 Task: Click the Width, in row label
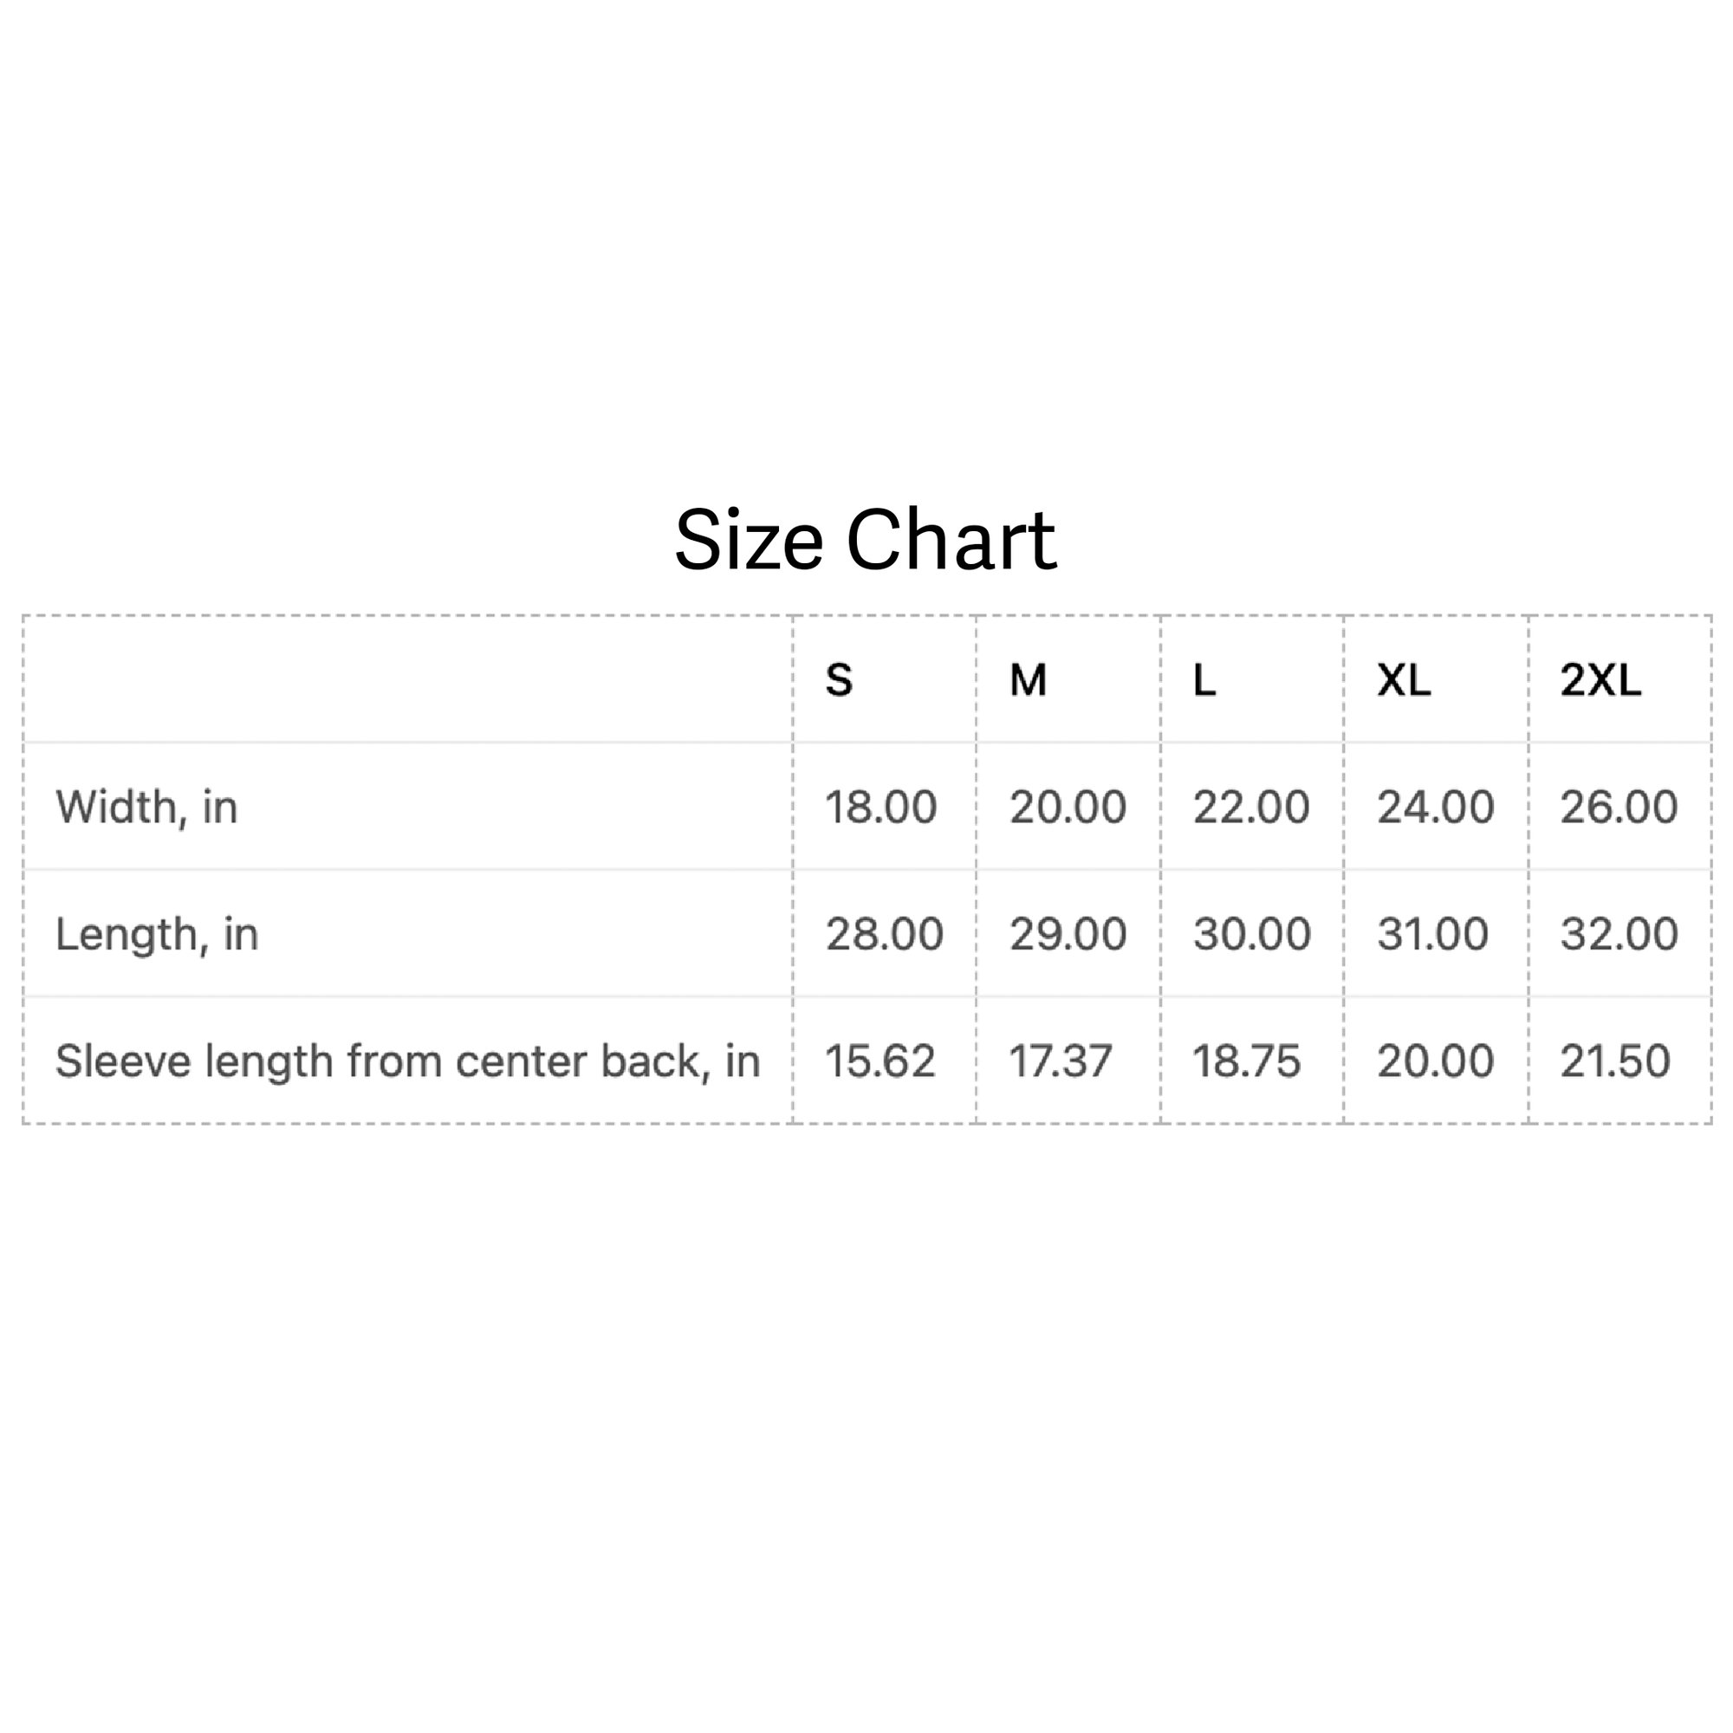pyautogui.click(x=147, y=808)
